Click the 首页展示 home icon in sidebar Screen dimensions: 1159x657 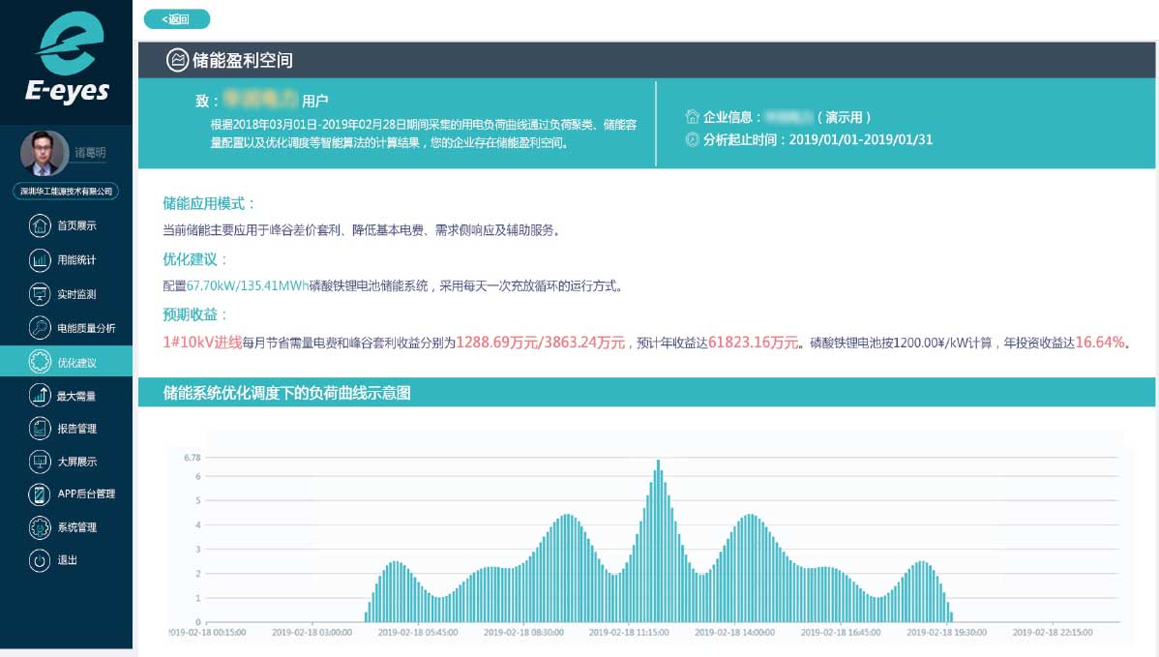click(x=40, y=226)
